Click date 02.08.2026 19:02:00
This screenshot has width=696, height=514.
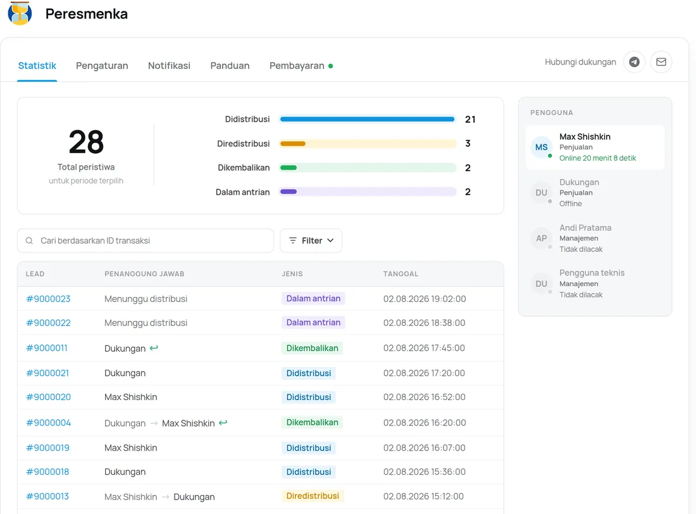click(x=425, y=299)
